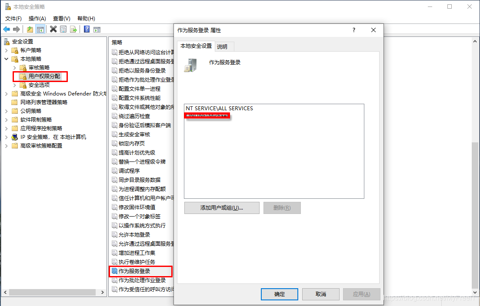Click the back arrow toolbar icon

coord(7,30)
